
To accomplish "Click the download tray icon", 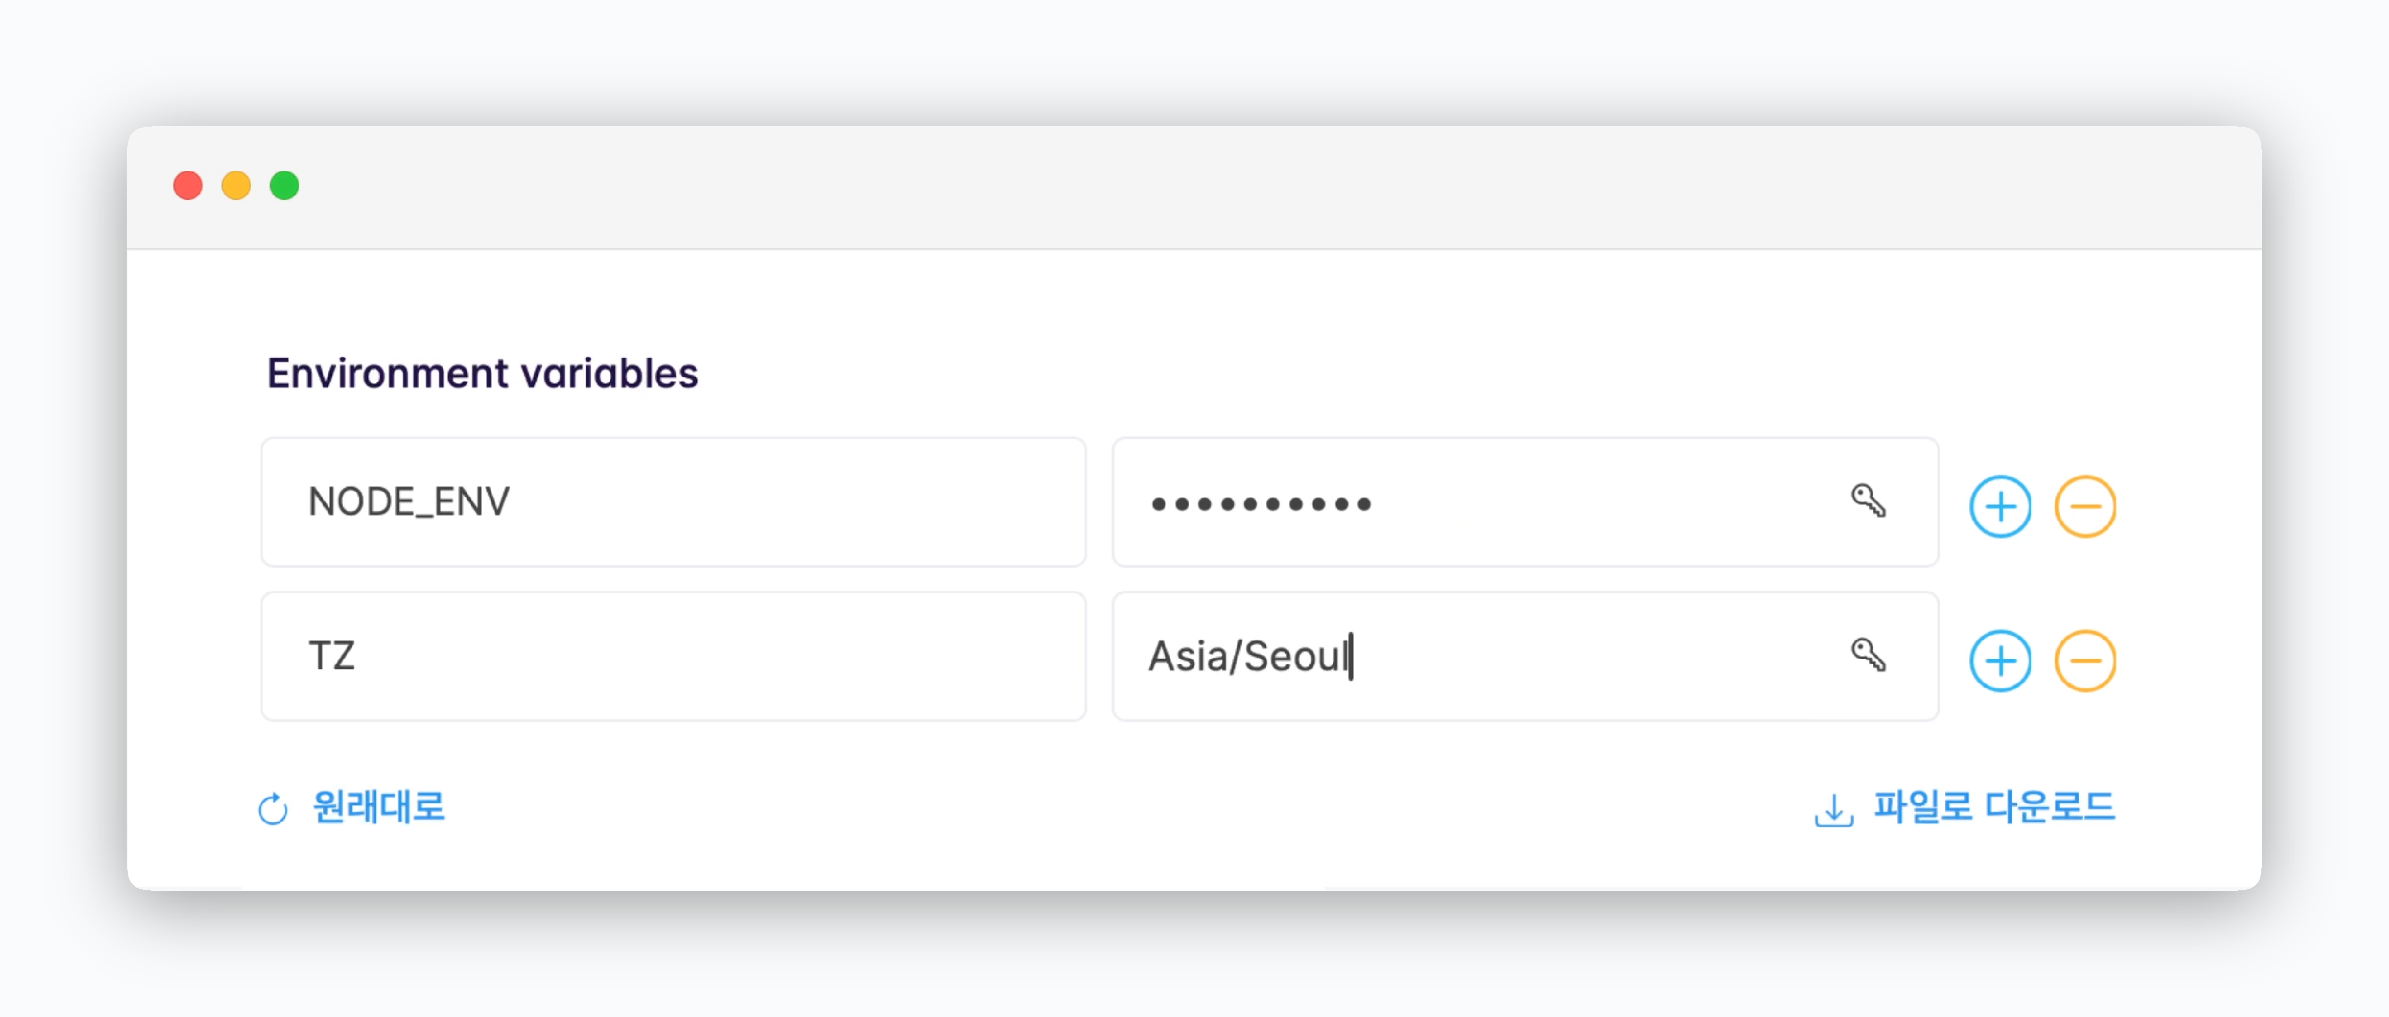I will 1833,809.
